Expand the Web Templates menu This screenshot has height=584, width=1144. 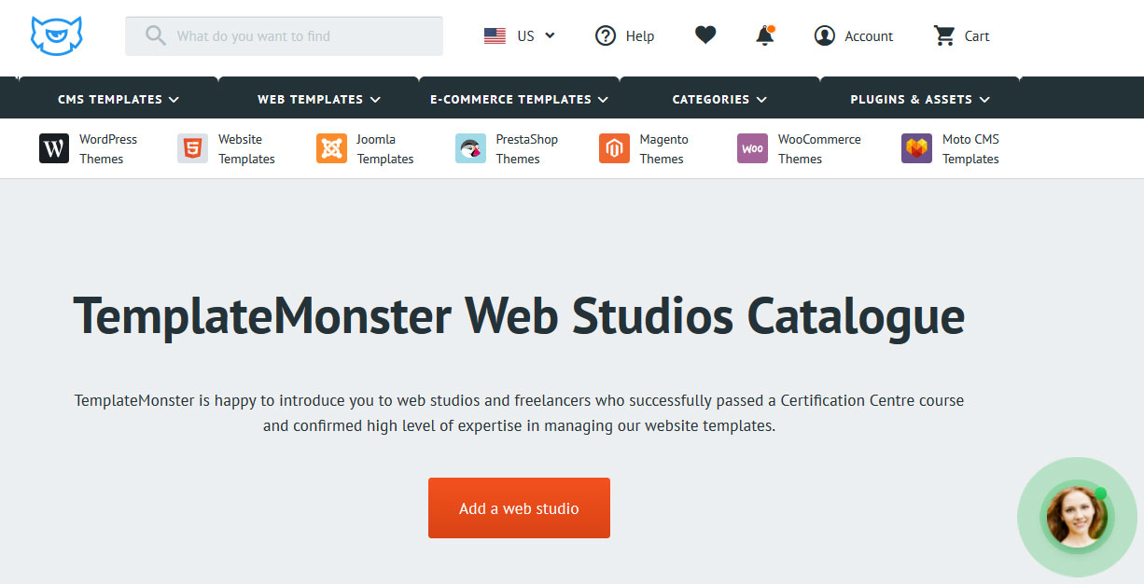(x=319, y=99)
